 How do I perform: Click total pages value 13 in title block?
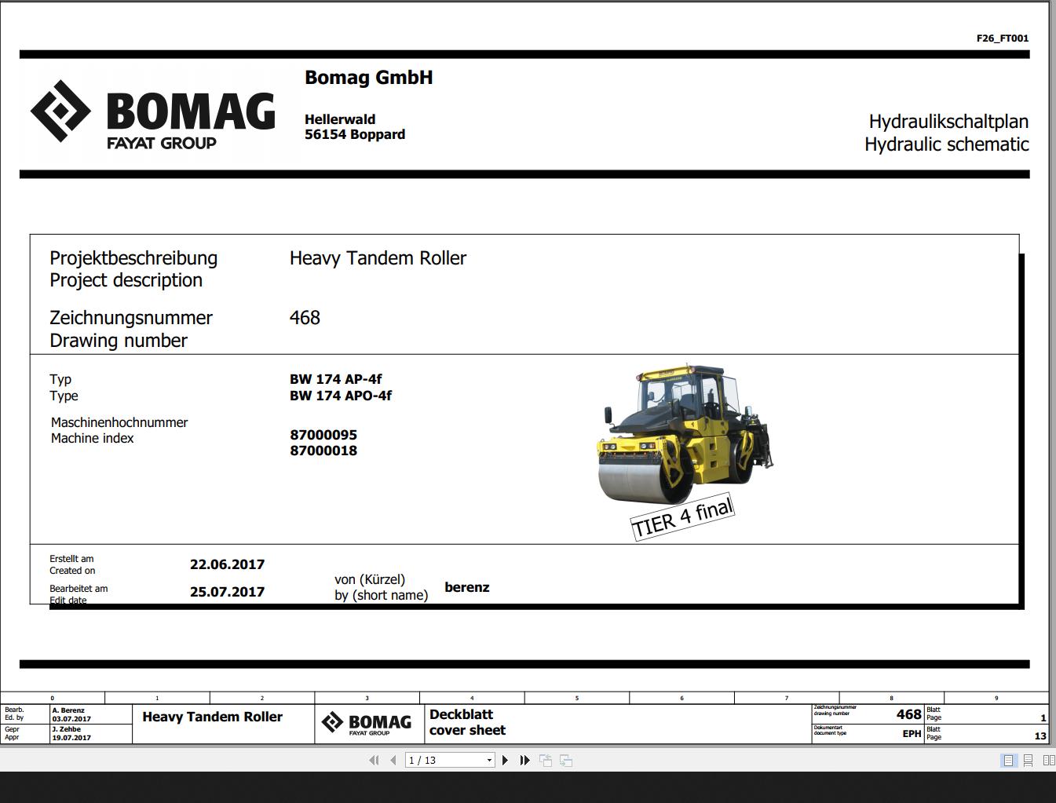pos(1040,736)
